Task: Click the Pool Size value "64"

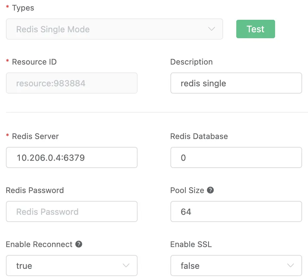Action: click(236, 211)
